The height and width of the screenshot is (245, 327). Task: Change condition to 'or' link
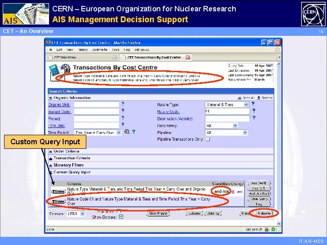[x=233, y=191]
